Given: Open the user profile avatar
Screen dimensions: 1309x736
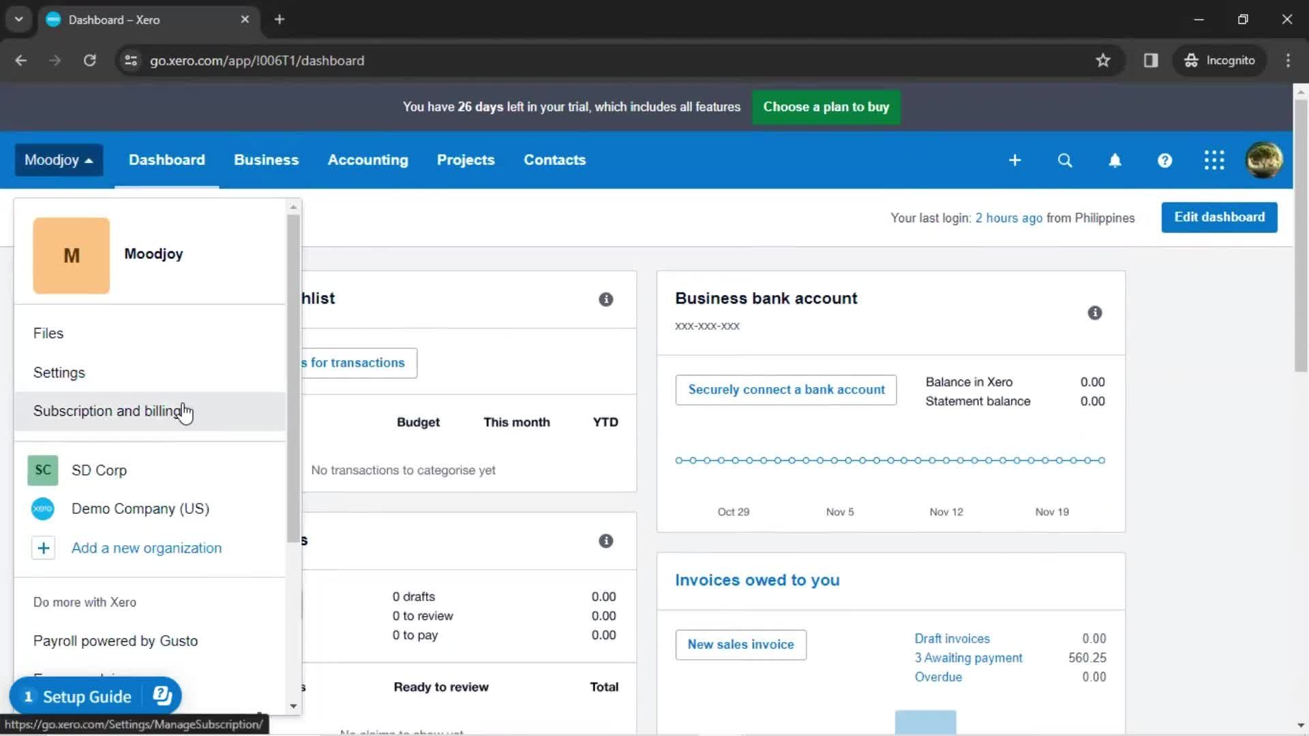Looking at the screenshot, I should point(1264,160).
